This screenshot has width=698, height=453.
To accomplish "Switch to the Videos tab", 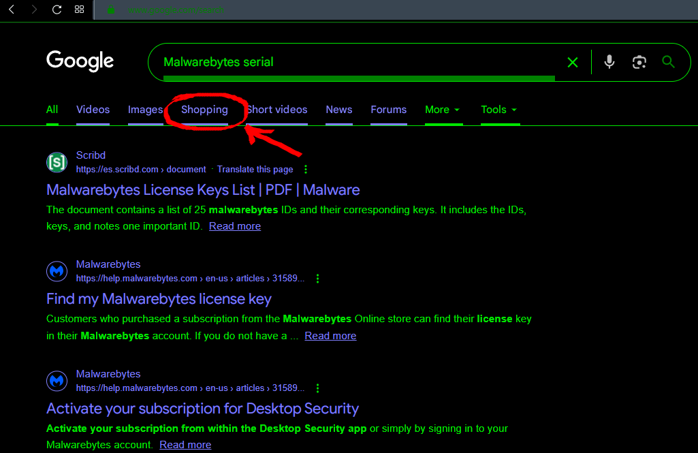I will (x=93, y=110).
